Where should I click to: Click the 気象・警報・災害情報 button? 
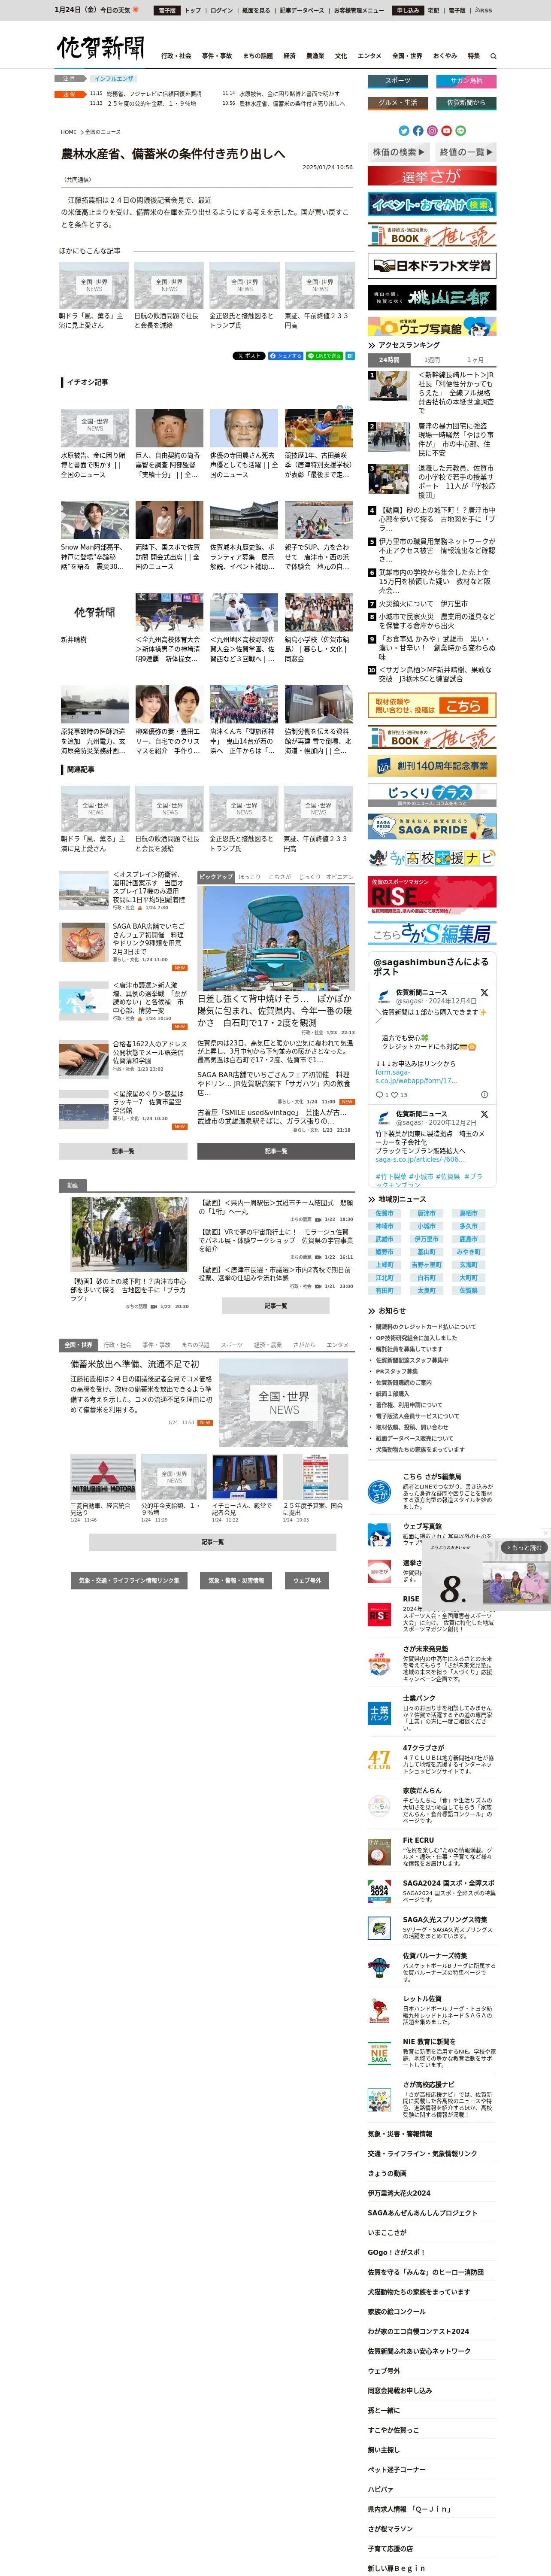(x=236, y=1581)
